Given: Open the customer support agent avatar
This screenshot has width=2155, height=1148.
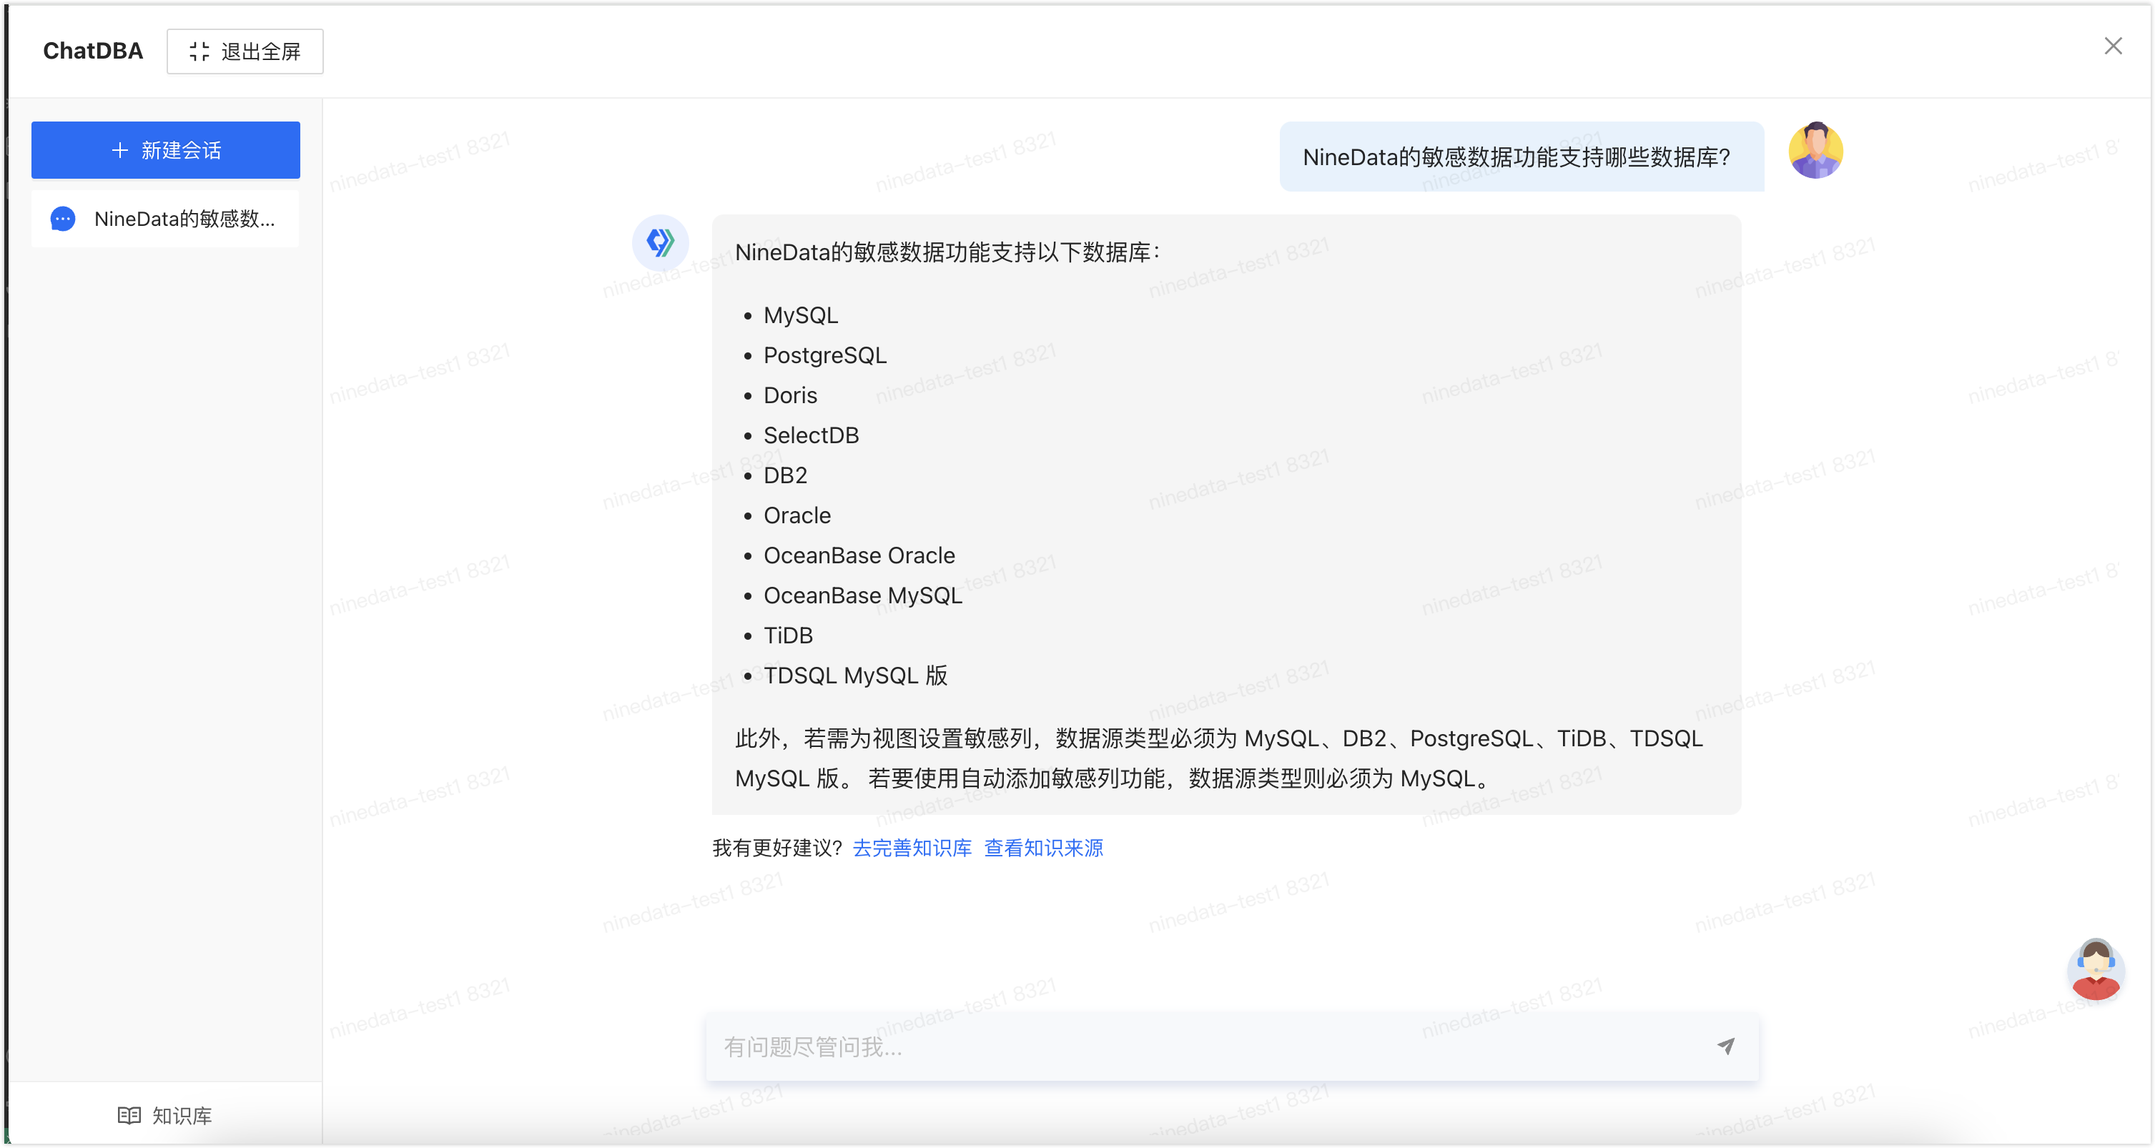Looking at the screenshot, I should 2096,969.
